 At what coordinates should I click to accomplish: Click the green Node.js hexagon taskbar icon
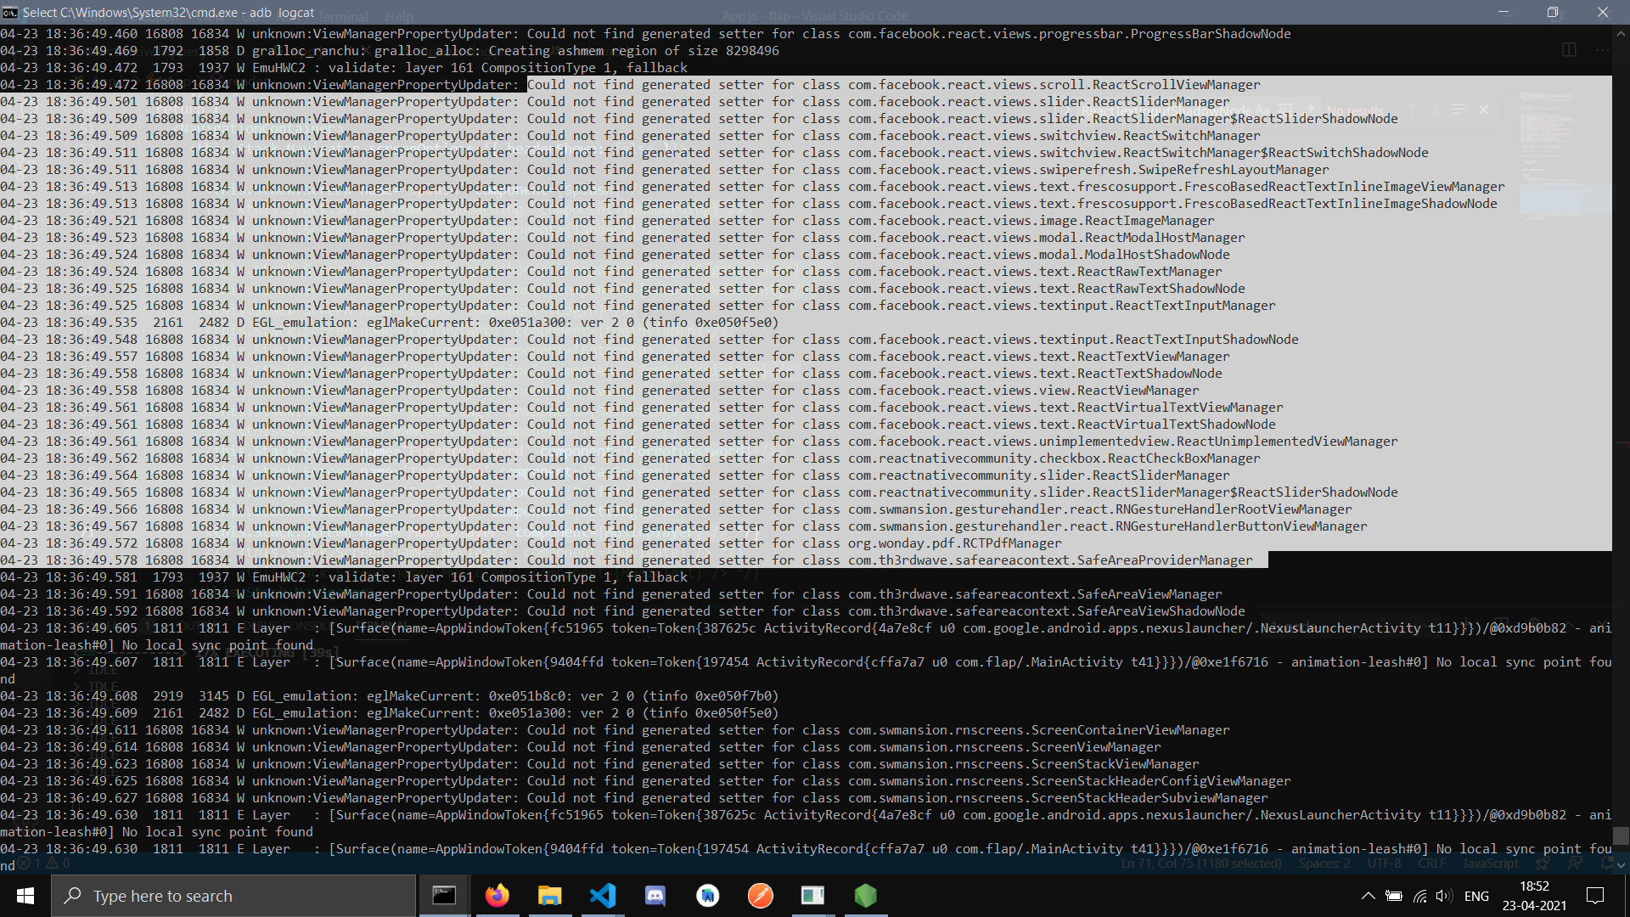865,896
